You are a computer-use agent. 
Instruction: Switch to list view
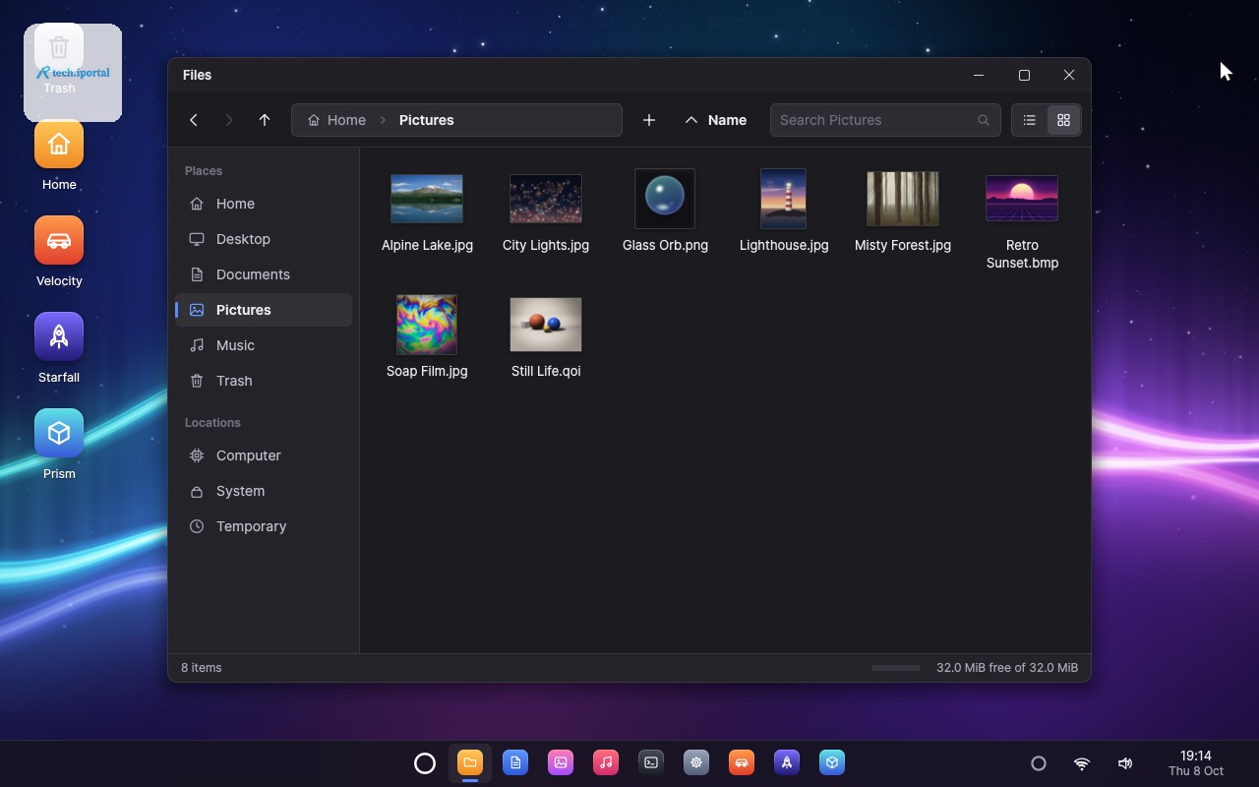click(x=1030, y=120)
